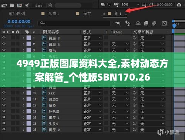Open the 渲染队列 tab
Viewport: 185px width, 140px height.
point(17,13)
